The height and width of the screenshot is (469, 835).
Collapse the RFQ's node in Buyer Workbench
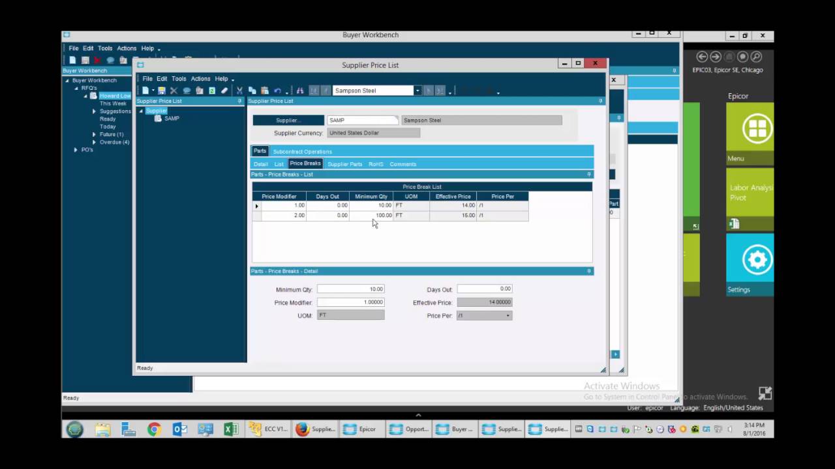coord(76,89)
